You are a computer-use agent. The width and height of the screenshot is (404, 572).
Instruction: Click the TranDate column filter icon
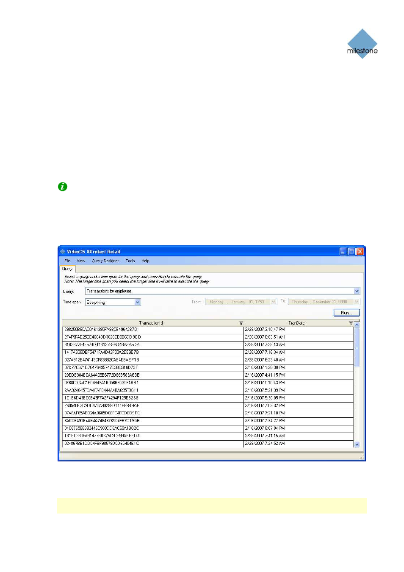351,323
